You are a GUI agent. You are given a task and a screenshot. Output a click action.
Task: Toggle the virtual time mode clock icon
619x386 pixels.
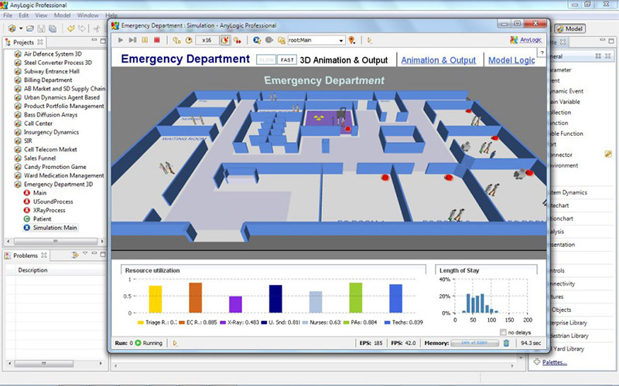(225, 40)
